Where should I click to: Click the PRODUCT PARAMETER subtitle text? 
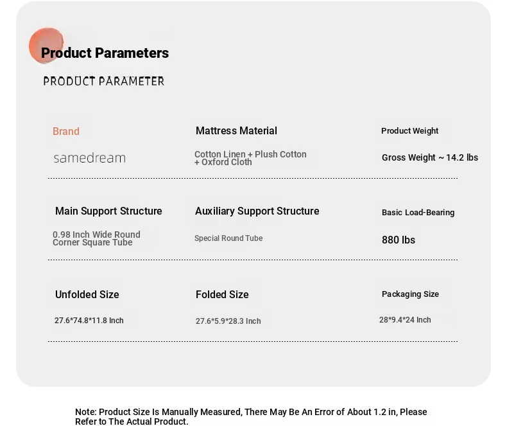(x=104, y=81)
